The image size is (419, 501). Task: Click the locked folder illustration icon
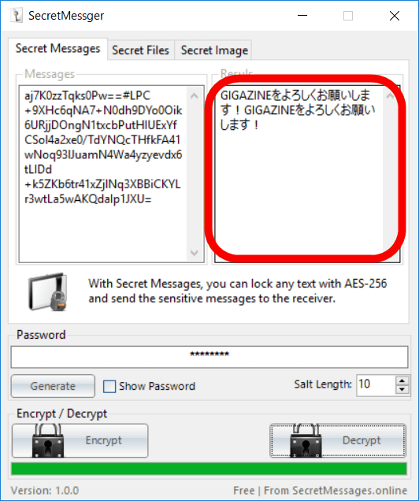click(47, 291)
